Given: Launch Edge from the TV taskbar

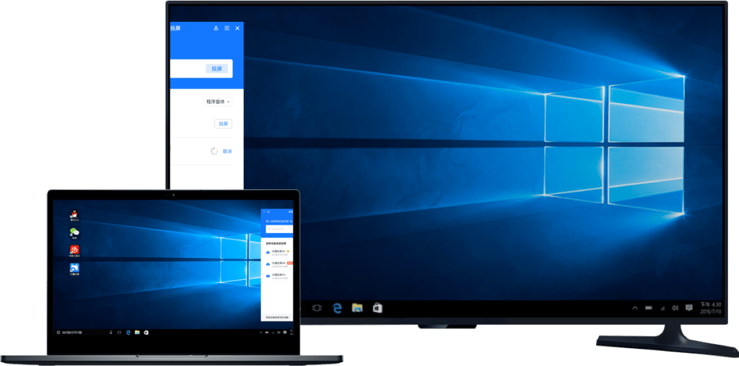Looking at the screenshot, I should [x=337, y=308].
